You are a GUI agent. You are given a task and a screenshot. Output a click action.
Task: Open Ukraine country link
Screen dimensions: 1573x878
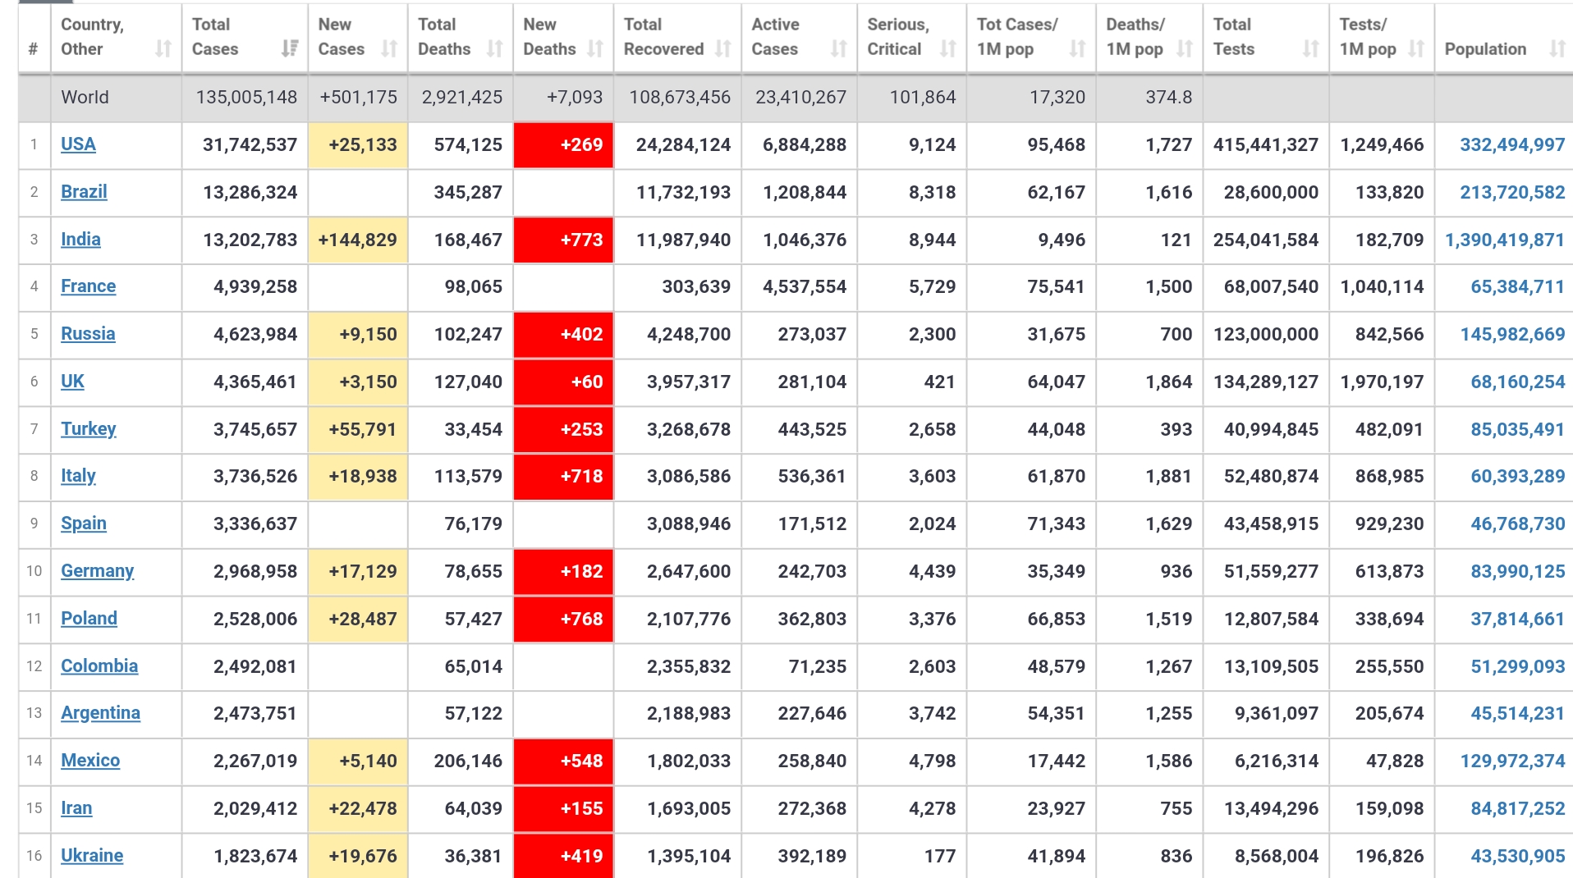[92, 856]
